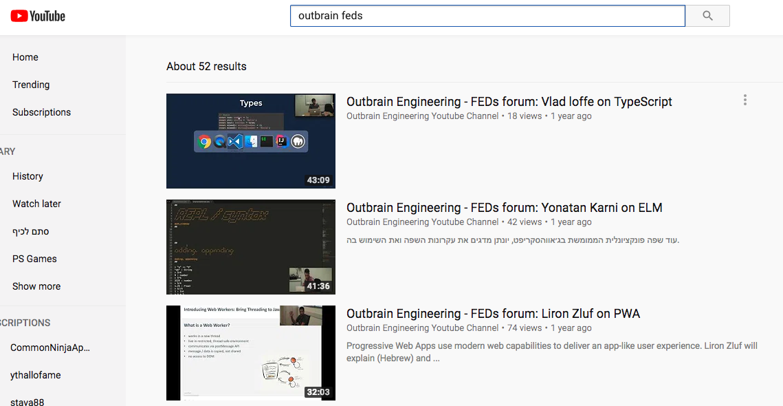Open channel link under TypeScript video

click(x=423, y=116)
